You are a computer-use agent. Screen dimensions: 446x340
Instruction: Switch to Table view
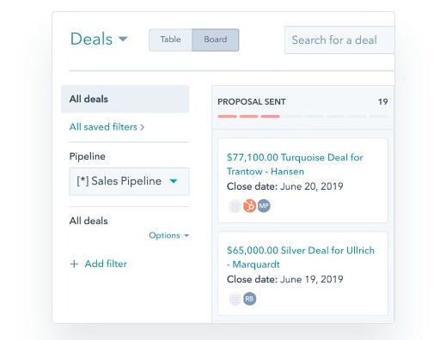(x=170, y=39)
